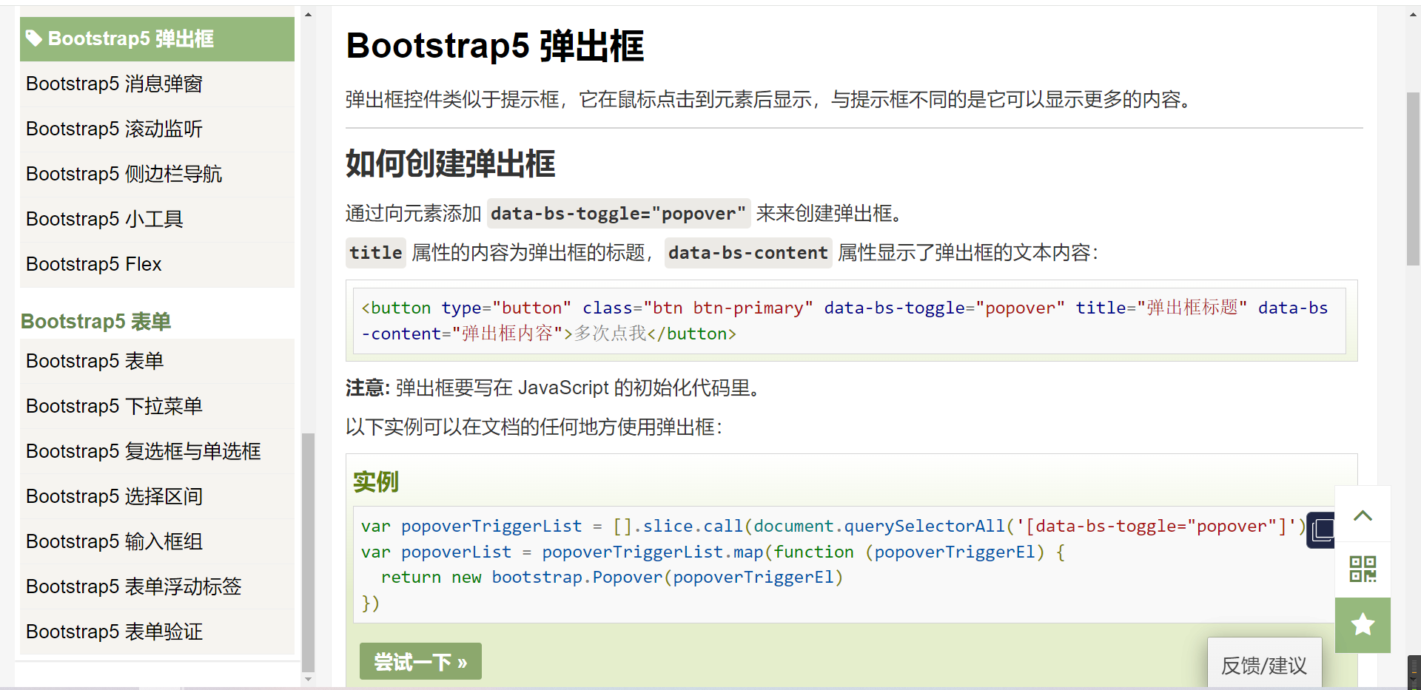Viewport: 1421px width, 690px height.
Task: Click the copy code icon
Action: [1321, 530]
